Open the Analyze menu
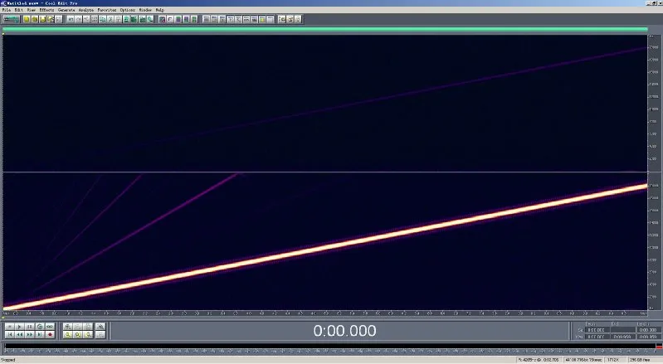Image resolution: width=663 pixels, height=364 pixels. 86,10
